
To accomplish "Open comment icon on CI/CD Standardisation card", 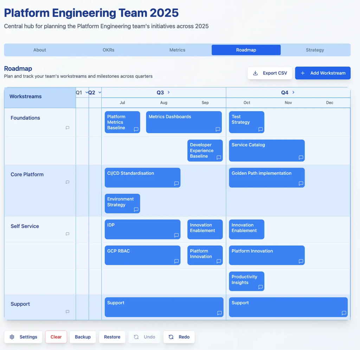I will coord(176,183).
